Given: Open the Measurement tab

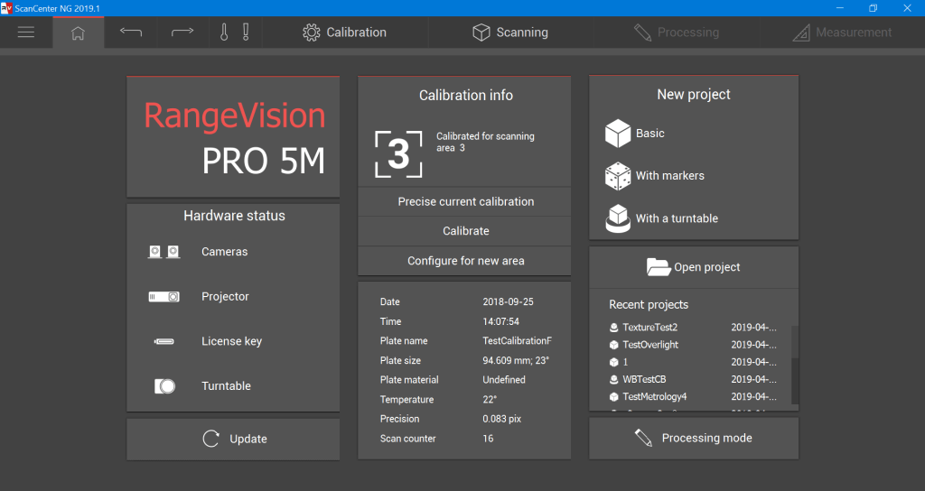Looking at the screenshot, I should coord(843,32).
